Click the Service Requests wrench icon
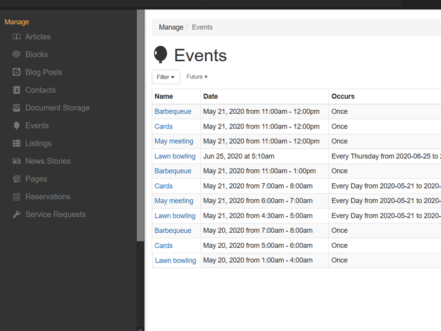The image size is (441, 331). (17, 214)
